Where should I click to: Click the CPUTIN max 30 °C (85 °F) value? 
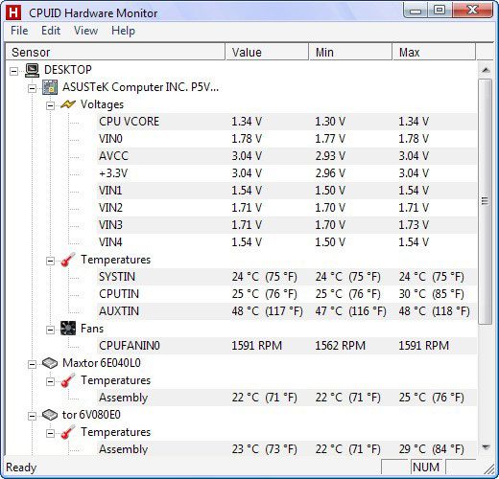pyautogui.click(x=431, y=294)
